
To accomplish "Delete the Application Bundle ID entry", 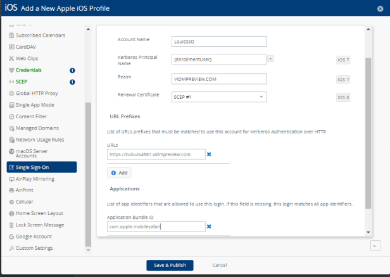I will 209,226.
